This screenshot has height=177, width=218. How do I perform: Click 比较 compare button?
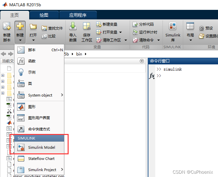(49, 36)
